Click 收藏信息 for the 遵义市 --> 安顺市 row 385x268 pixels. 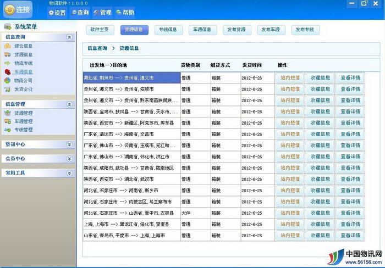[320, 90]
